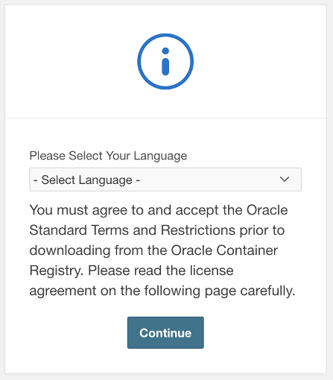Click the Oracle Standard Terms notice paragraph

pyautogui.click(x=162, y=250)
